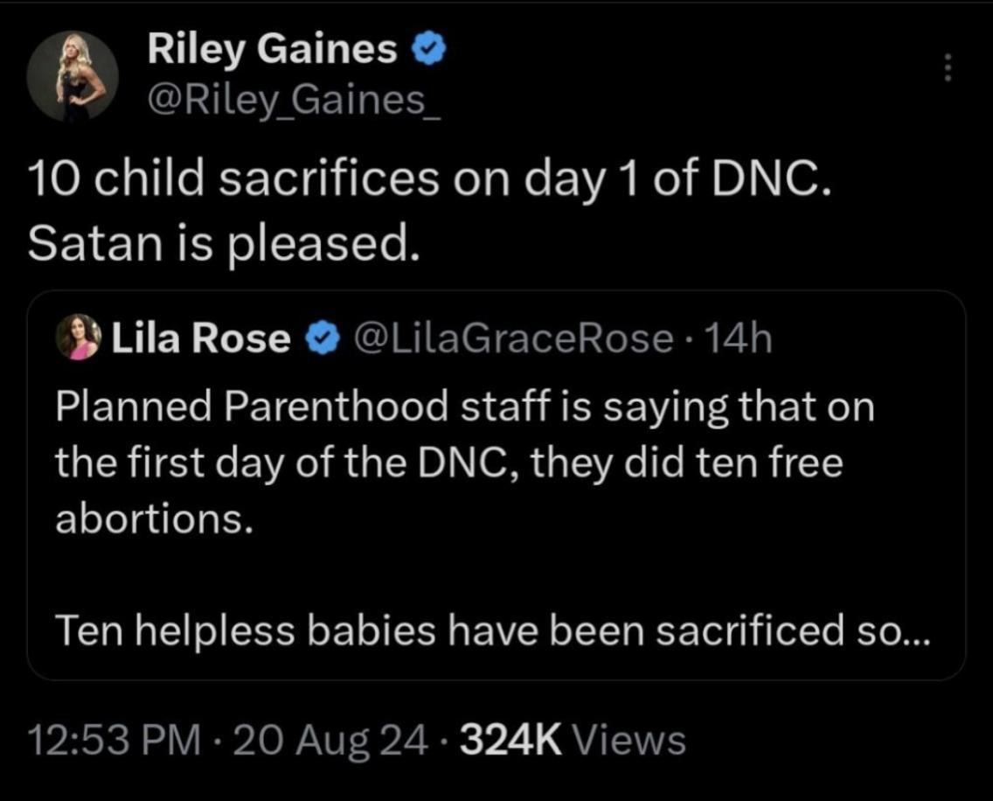
Task: Click the "Satan is pleased." line
Action: coord(219,247)
